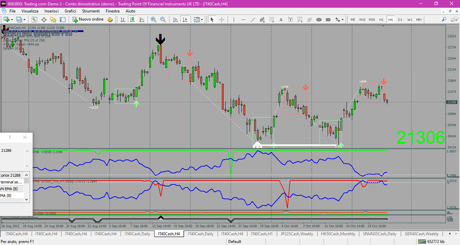Open the chat bubbles icon
The image size is (460, 245).
pos(454,20)
